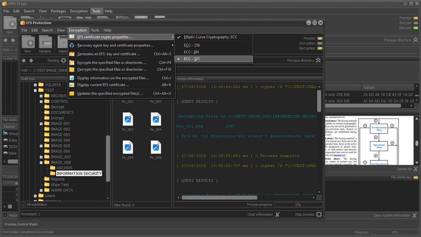
Task: Open the Tools menu in EFS Protection
Action: [95, 30]
